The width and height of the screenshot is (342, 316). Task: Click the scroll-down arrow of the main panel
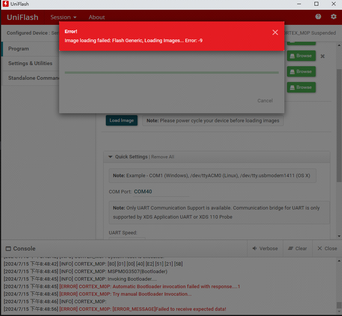339,236
